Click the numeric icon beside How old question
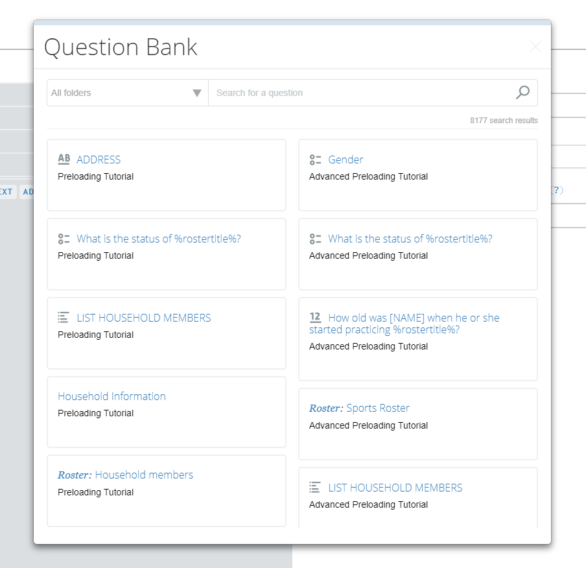586x568 pixels. [x=316, y=318]
